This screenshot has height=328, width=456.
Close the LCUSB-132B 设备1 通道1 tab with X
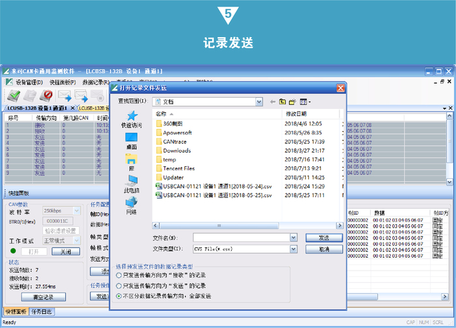point(73,108)
